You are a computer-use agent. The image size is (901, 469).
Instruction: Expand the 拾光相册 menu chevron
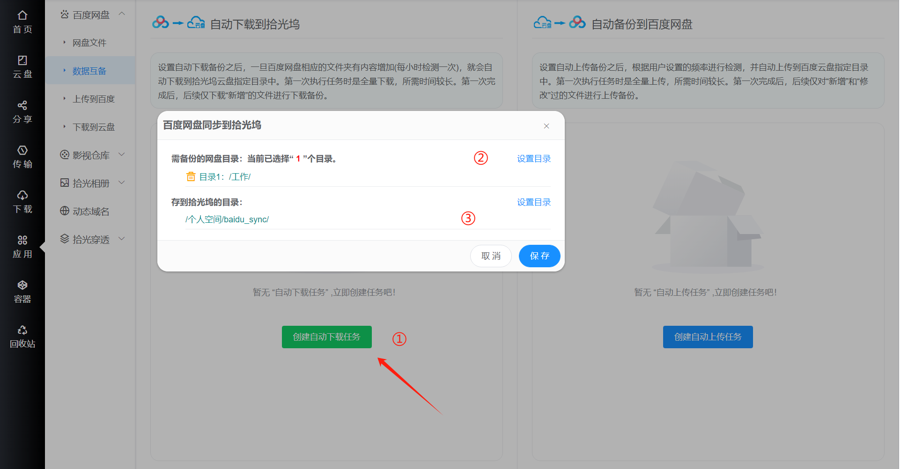[122, 182]
